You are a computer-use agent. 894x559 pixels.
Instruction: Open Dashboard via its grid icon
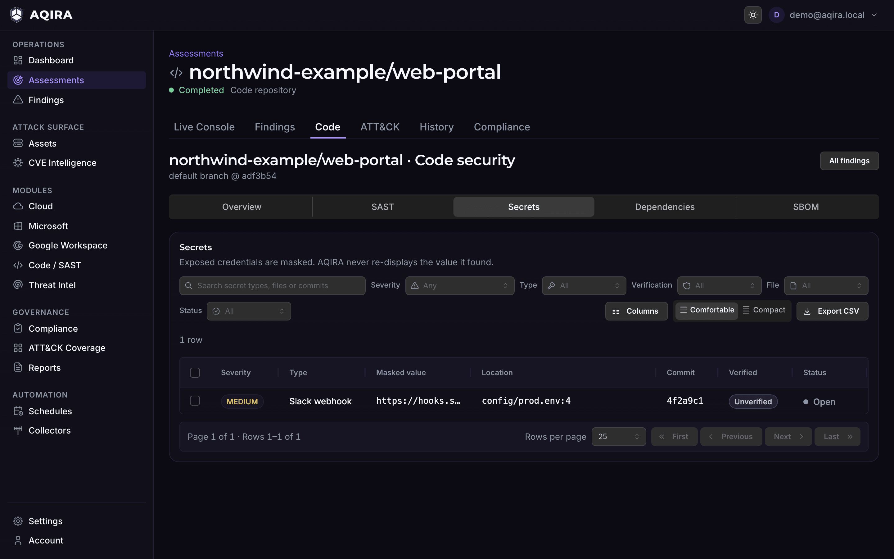pos(18,60)
